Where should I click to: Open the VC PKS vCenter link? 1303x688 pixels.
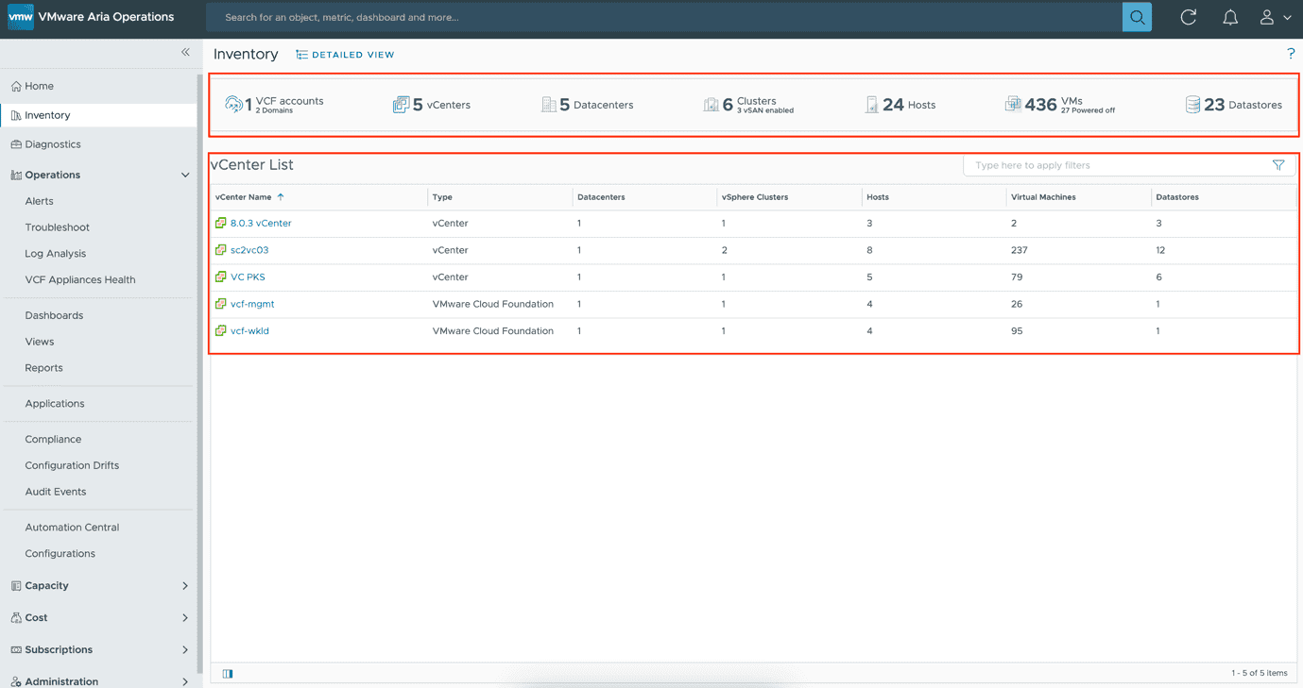[x=249, y=277]
